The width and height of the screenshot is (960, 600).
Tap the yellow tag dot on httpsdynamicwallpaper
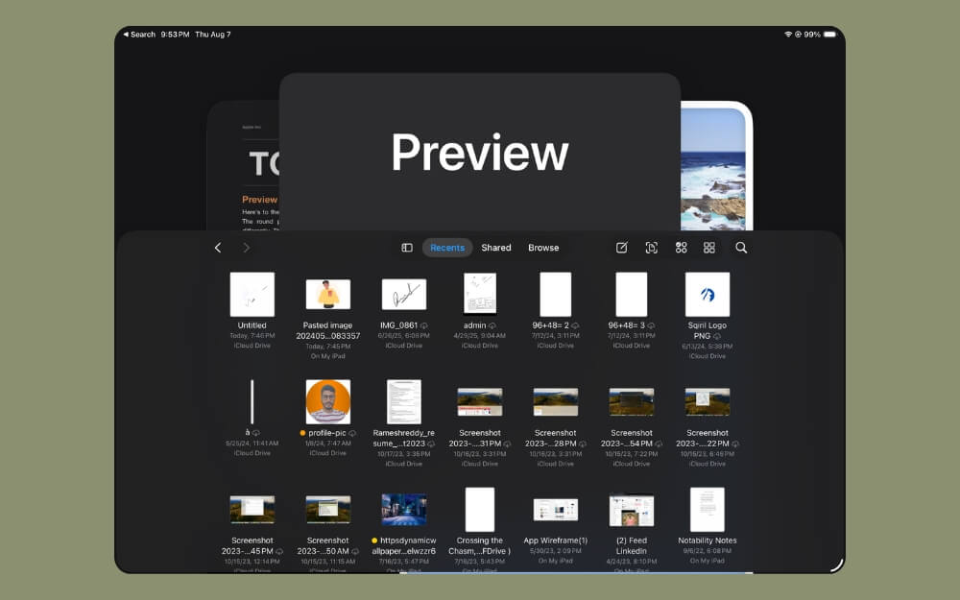pyautogui.click(x=374, y=540)
